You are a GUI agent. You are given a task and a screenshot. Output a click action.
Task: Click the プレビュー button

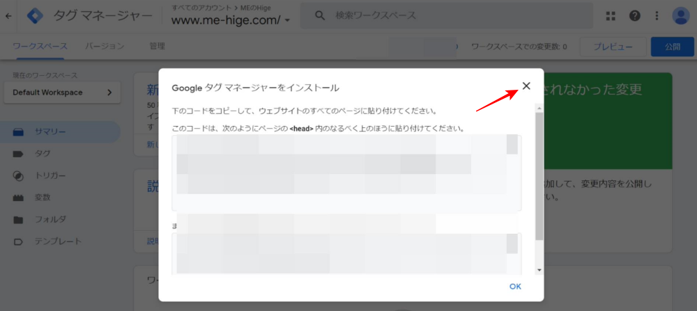pos(613,47)
